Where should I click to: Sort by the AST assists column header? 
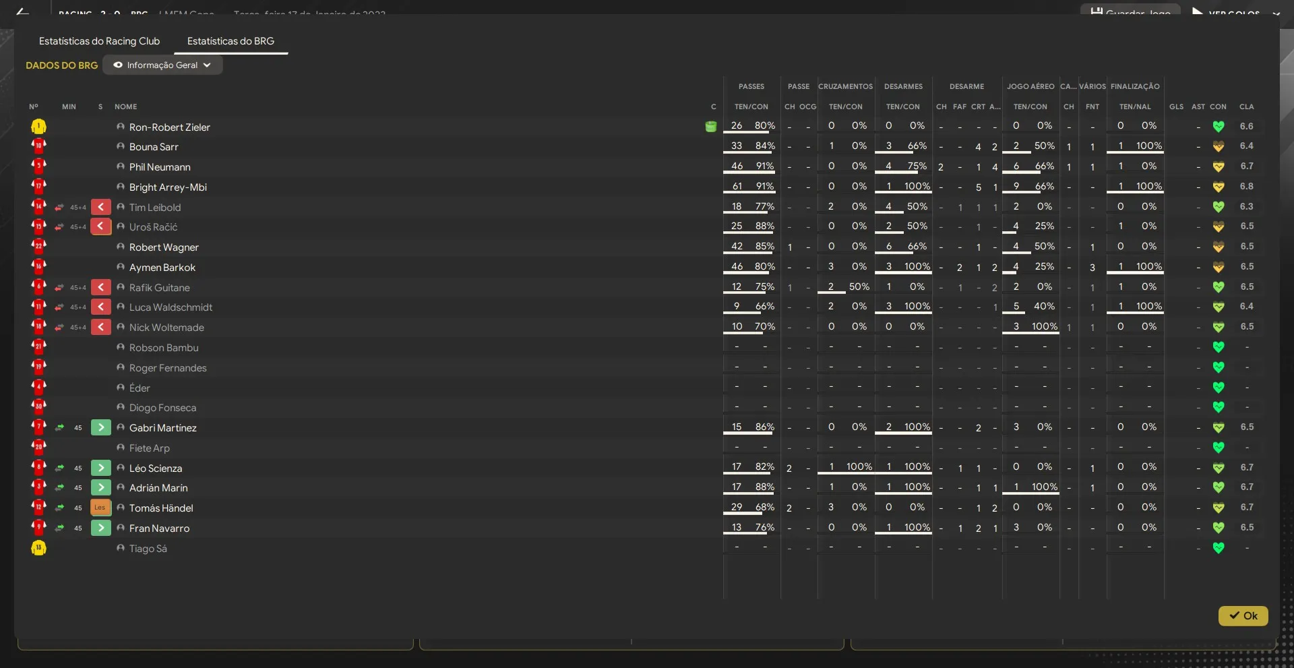coord(1198,107)
